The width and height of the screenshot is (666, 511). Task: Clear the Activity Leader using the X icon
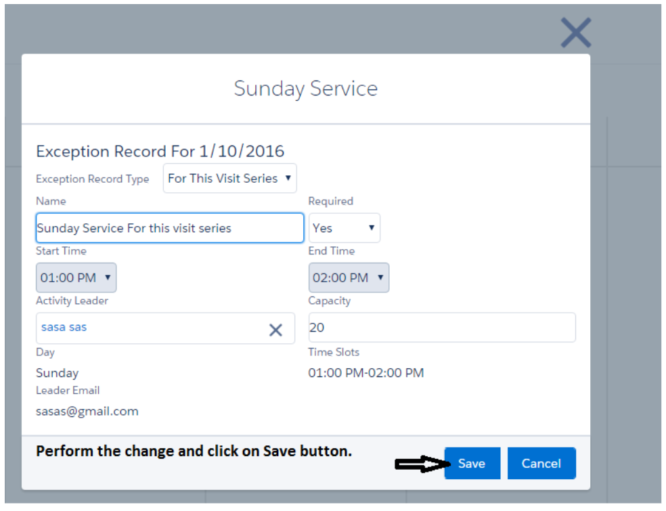click(275, 330)
